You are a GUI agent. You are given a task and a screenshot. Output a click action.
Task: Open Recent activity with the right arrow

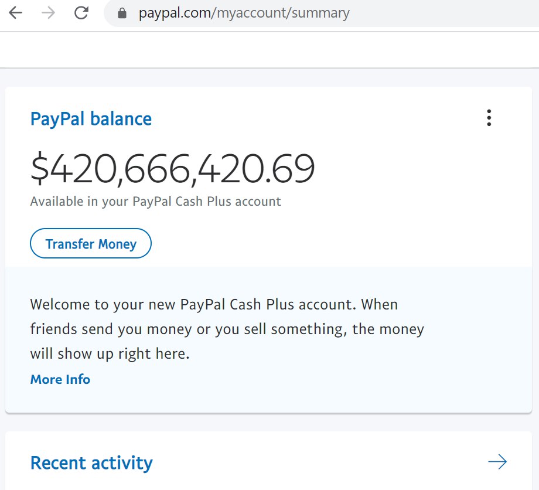coord(497,462)
